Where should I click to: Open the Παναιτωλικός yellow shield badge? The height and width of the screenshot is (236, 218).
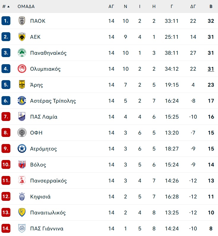pyautogui.click(x=22, y=212)
